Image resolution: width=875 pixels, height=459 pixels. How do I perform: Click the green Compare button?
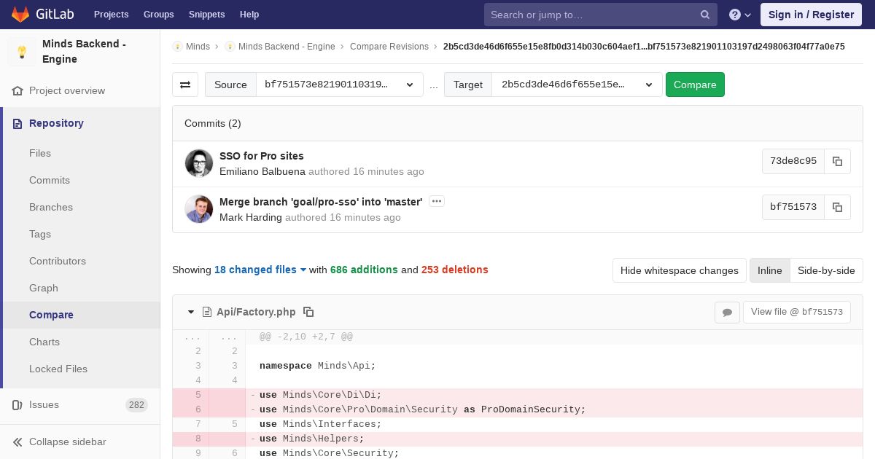point(694,85)
